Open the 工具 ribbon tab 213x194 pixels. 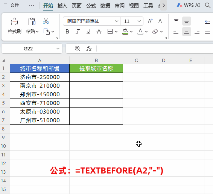[x=148, y=6]
